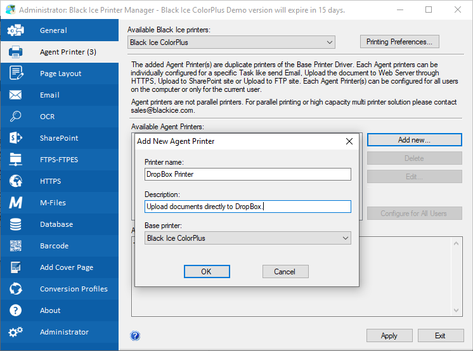
Task: Click the Database cylinder icon
Action: (x=15, y=224)
